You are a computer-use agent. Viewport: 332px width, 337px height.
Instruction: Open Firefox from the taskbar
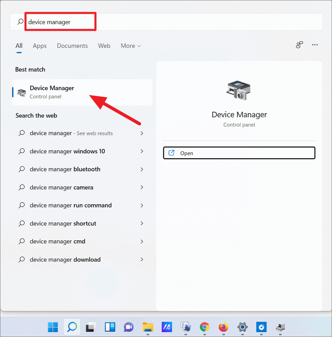pyautogui.click(x=223, y=327)
